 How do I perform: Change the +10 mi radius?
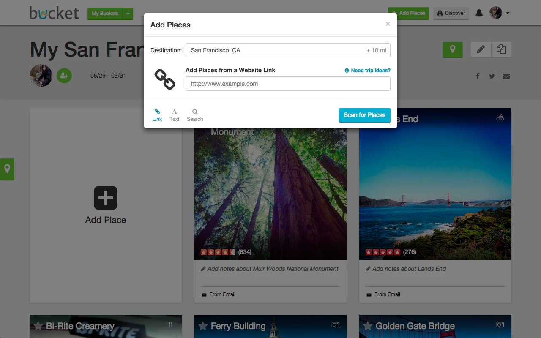pyautogui.click(x=376, y=50)
